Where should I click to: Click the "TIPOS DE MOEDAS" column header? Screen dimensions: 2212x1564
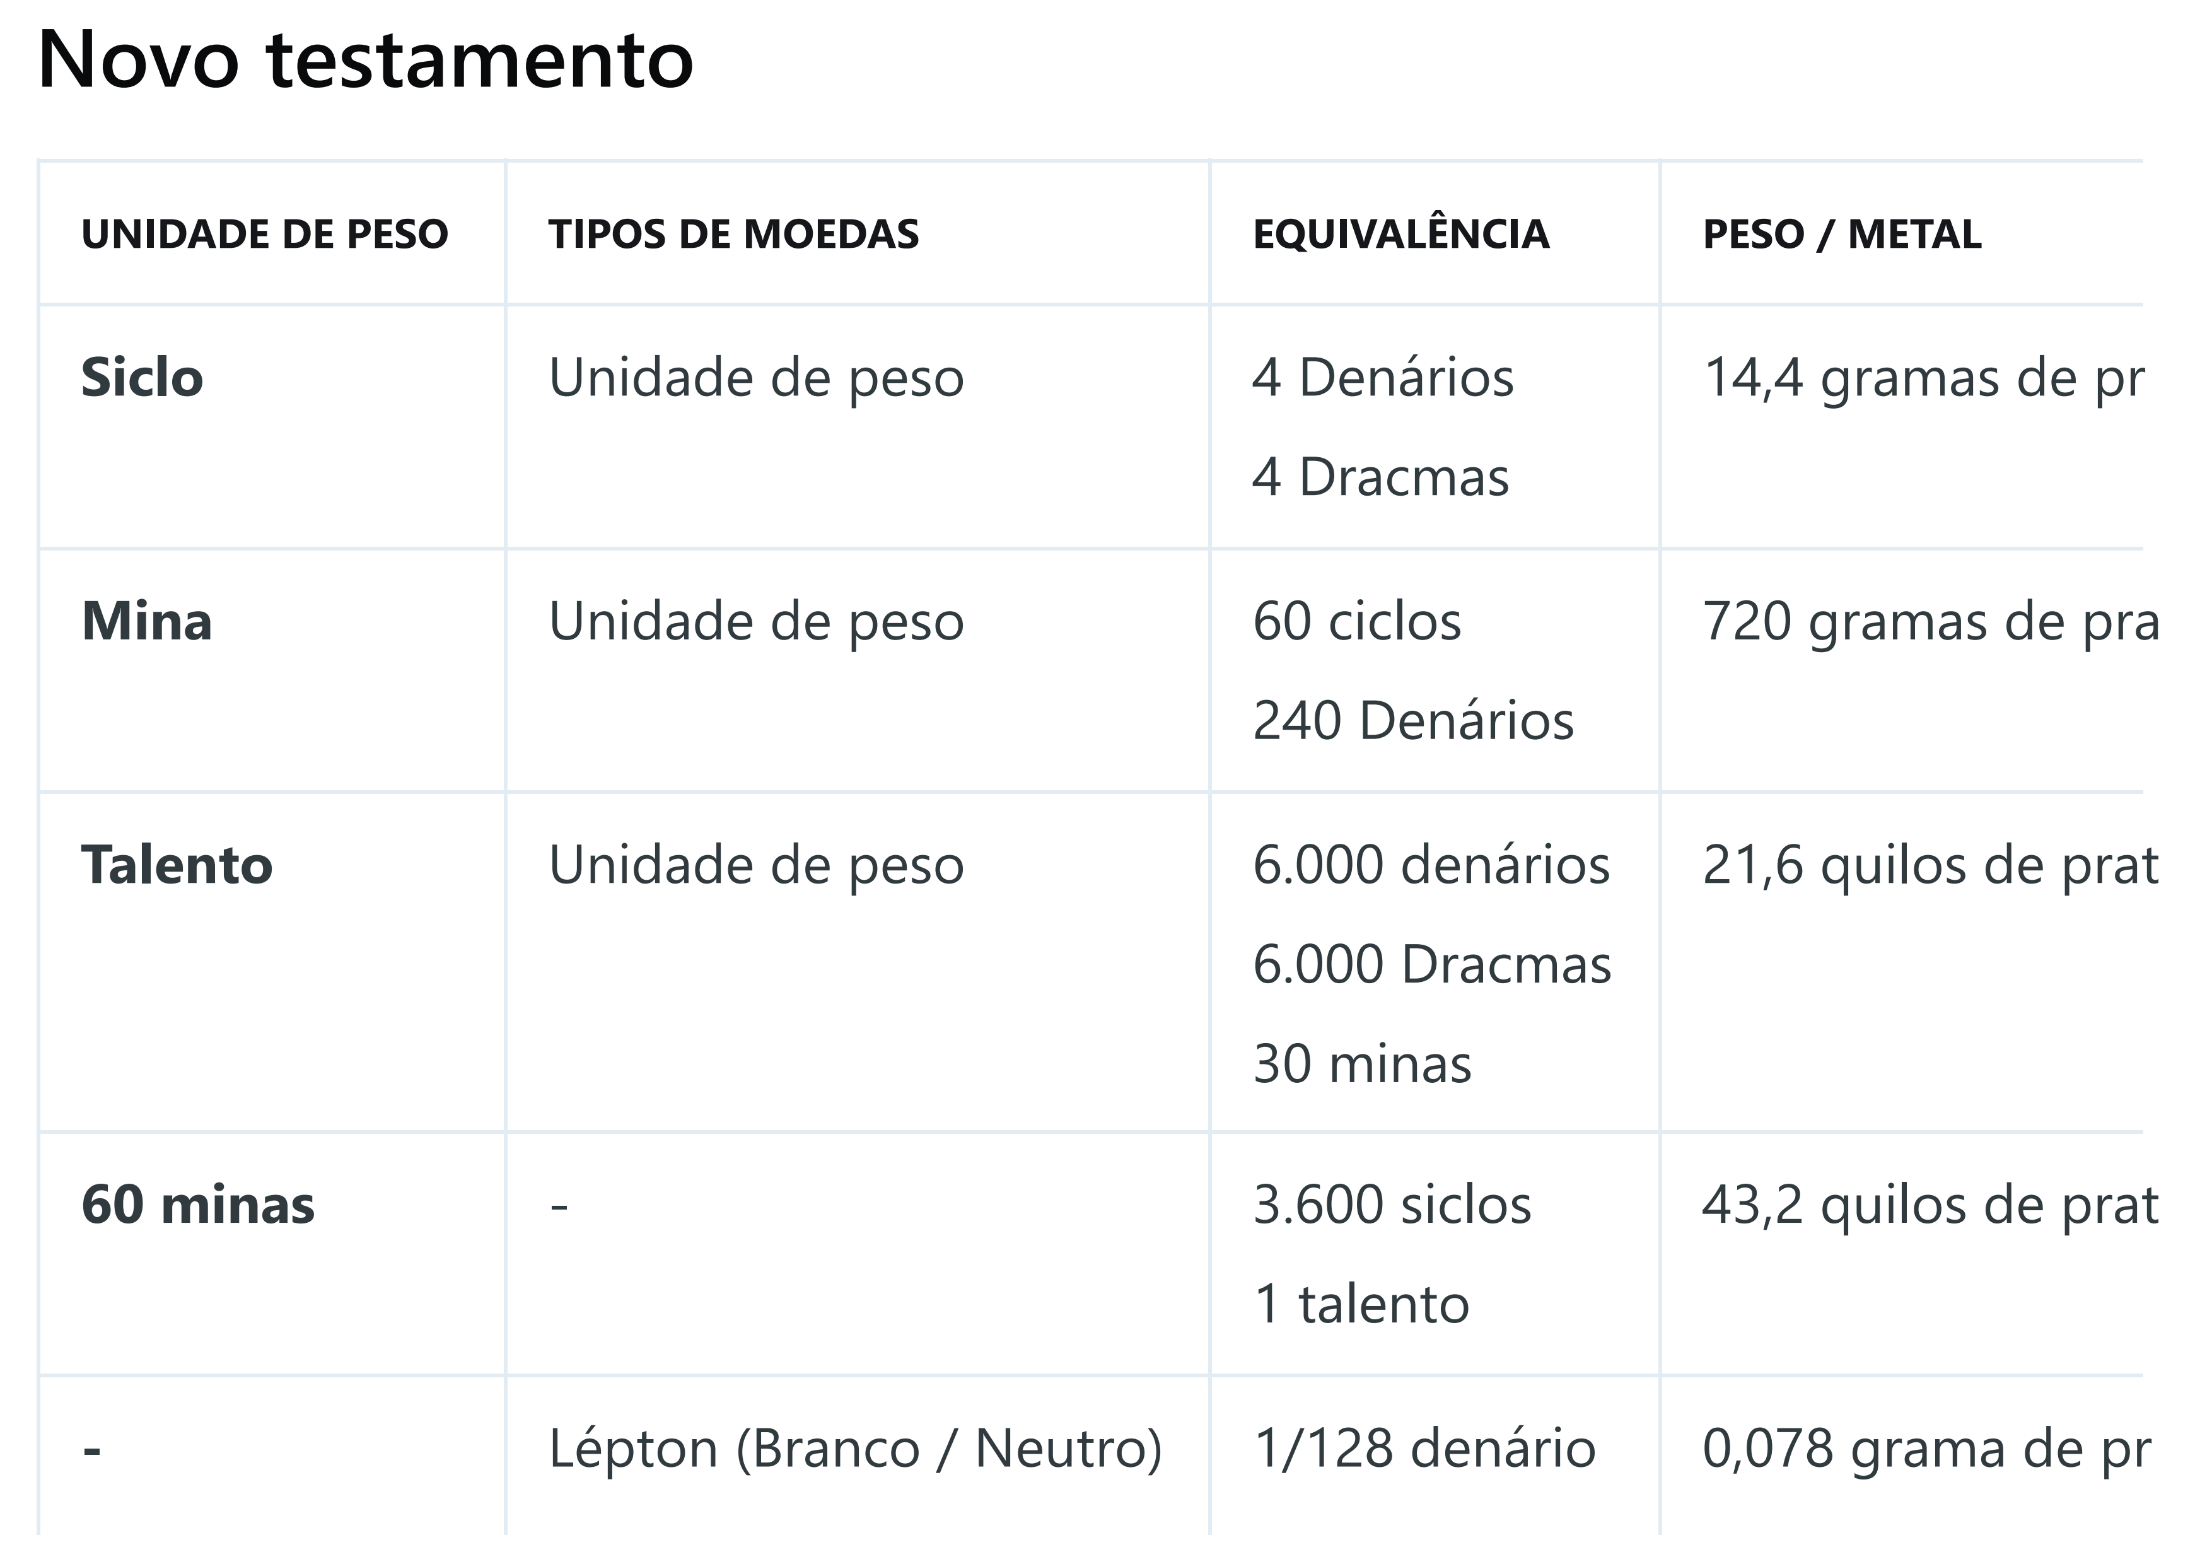733,234
